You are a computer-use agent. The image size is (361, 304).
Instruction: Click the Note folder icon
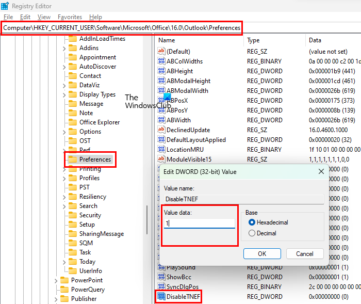[x=73, y=113]
